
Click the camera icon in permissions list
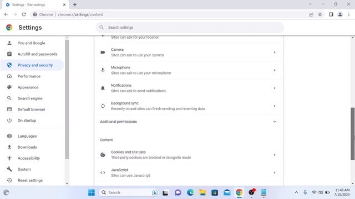tap(103, 53)
